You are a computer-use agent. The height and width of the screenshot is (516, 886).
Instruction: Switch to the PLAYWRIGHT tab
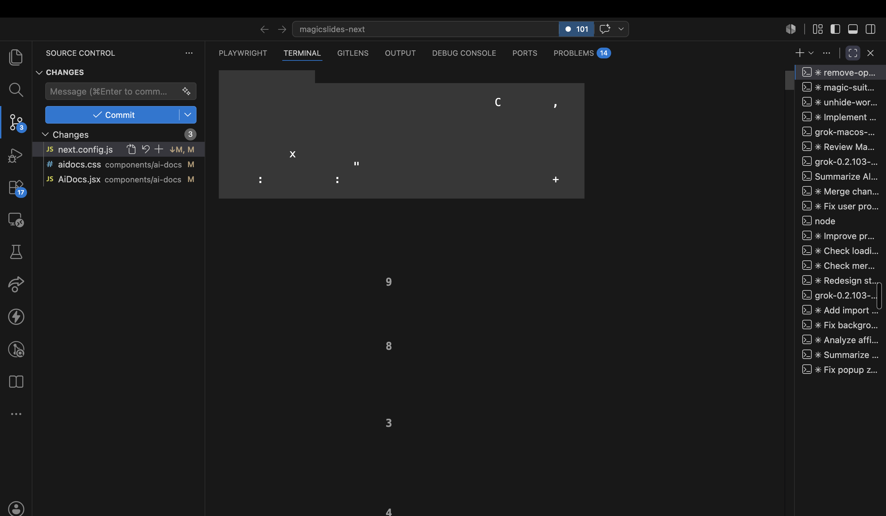(x=243, y=53)
